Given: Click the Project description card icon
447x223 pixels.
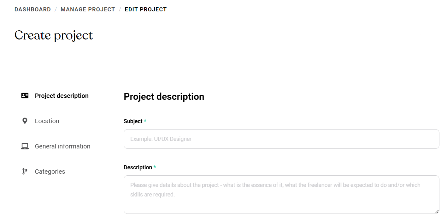Looking at the screenshot, I should (x=25, y=95).
